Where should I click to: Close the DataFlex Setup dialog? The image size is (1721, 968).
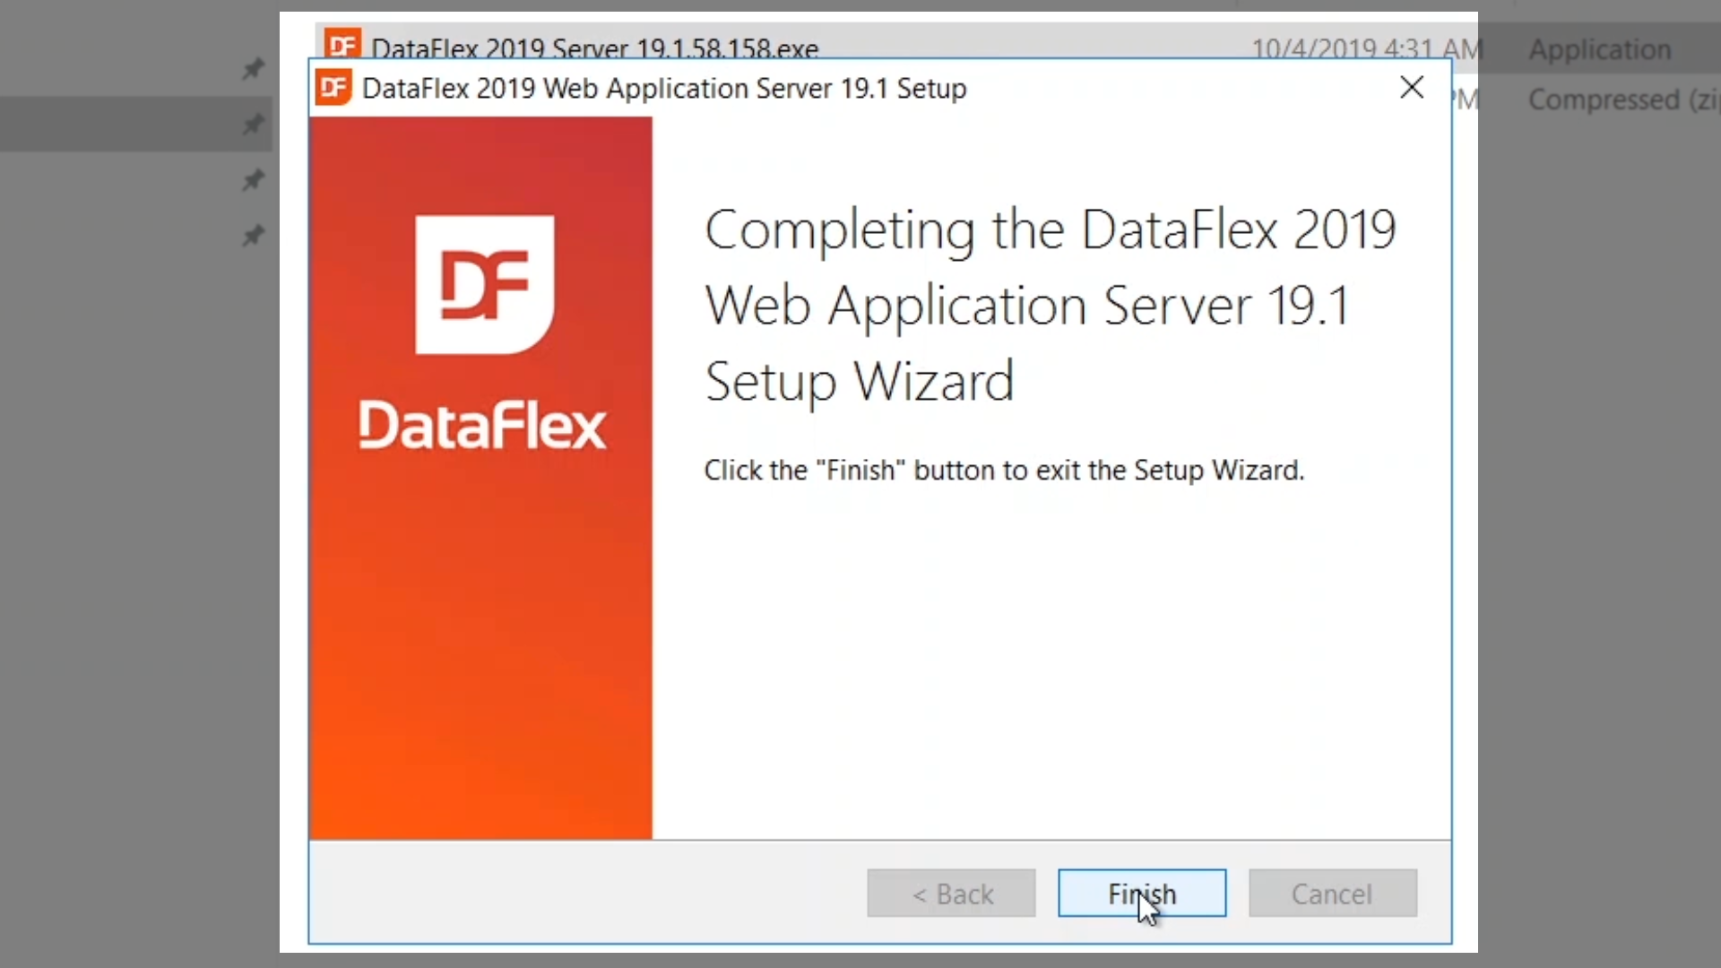[1411, 88]
